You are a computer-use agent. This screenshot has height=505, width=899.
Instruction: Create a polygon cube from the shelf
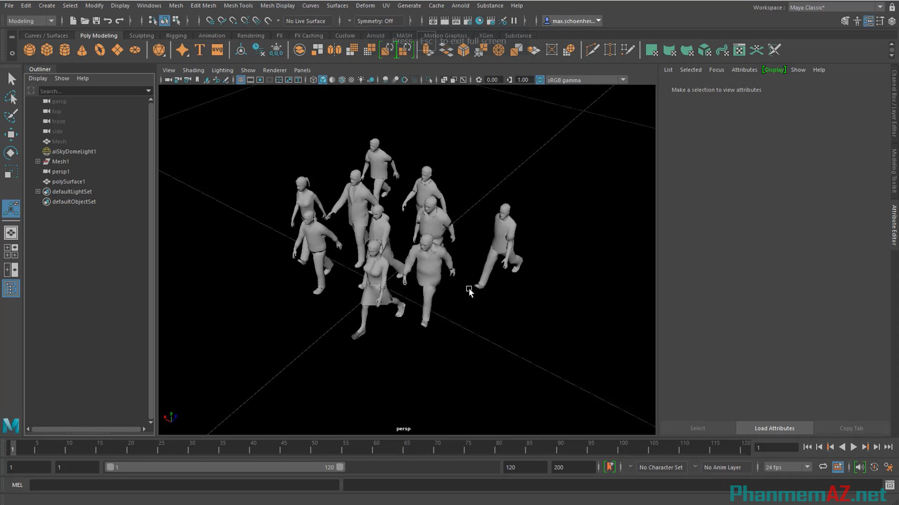tap(47, 50)
